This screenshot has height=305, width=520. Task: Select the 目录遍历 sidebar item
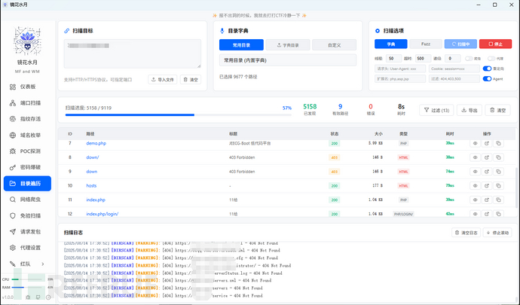pyautogui.click(x=27, y=183)
